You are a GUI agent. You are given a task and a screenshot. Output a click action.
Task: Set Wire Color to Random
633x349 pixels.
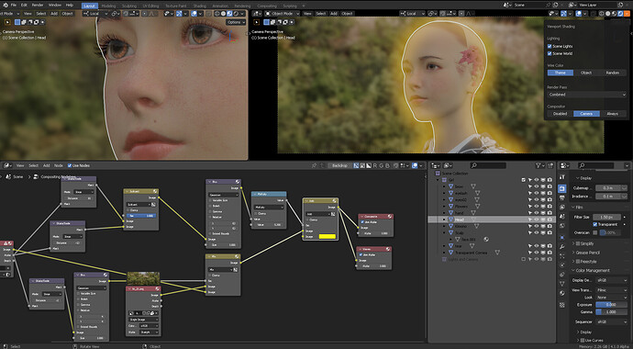[x=613, y=73]
